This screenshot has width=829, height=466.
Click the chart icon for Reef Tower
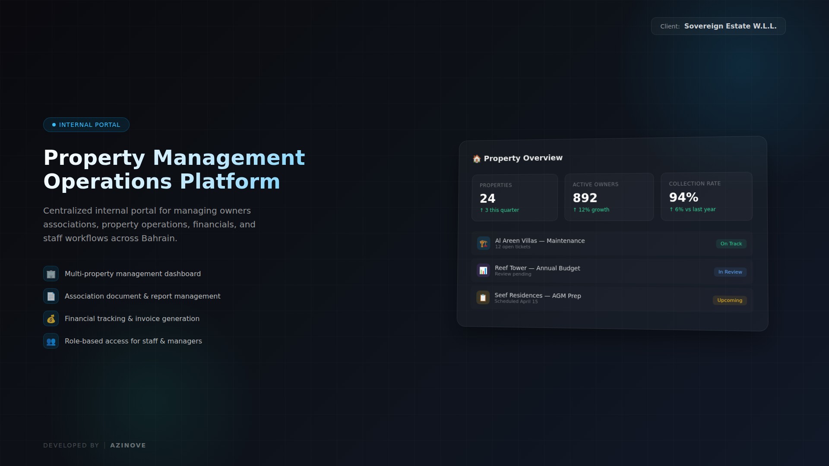(x=483, y=271)
